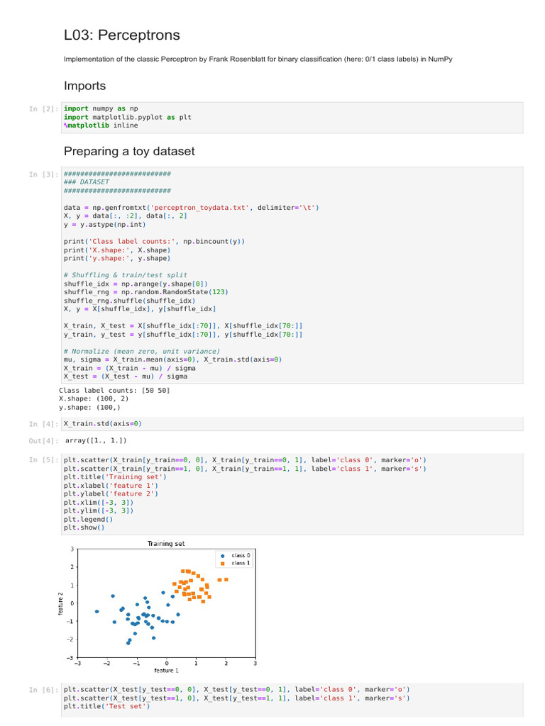
Task: Click the '### DATASET' comment line
Action: coord(87,182)
